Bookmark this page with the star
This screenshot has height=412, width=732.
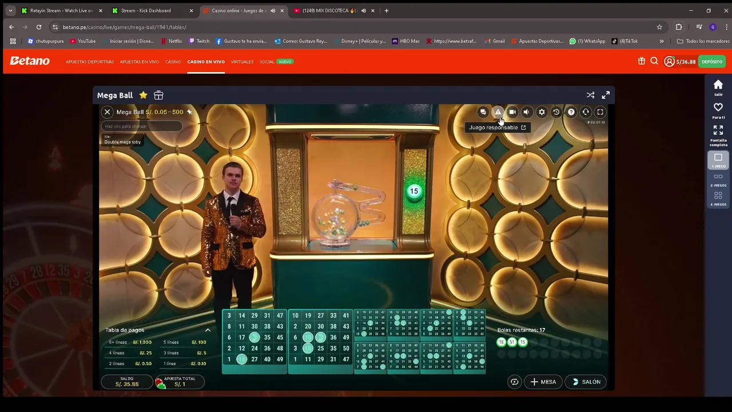click(659, 27)
